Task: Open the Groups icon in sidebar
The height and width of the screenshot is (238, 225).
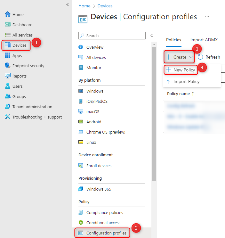Action: [8, 96]
